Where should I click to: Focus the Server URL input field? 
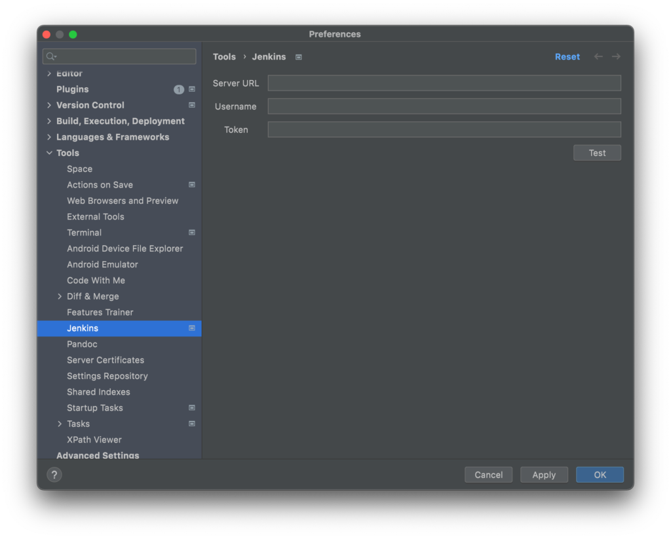[444, 83]
